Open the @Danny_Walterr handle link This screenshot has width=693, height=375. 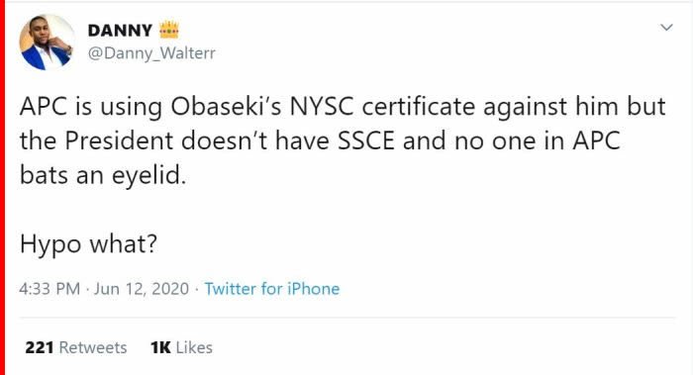tap(151, 53)
